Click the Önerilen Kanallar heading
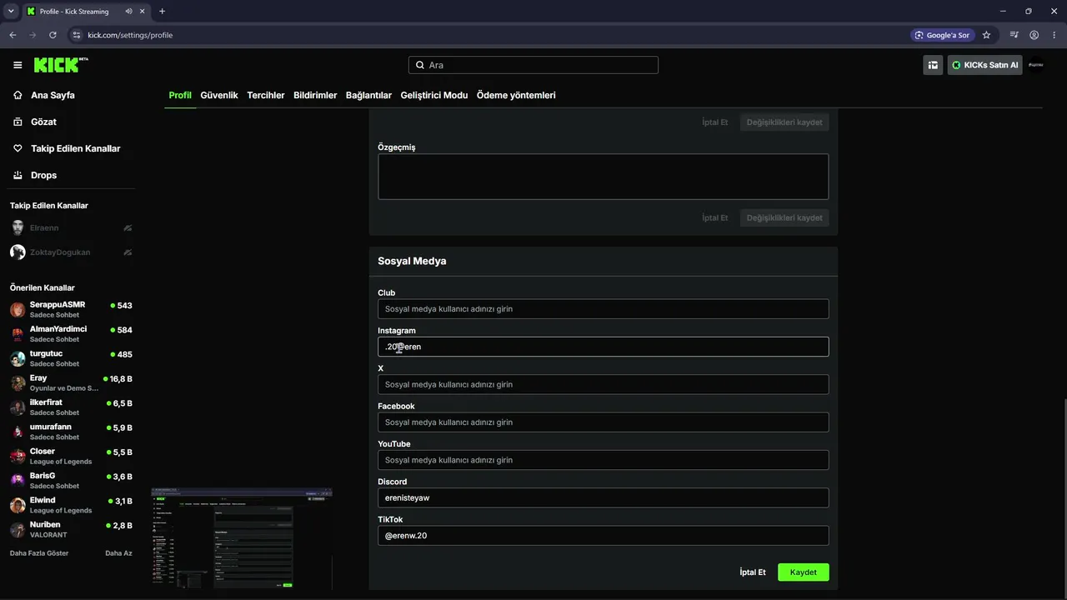The image size is (1067, 600). (43, 287)
